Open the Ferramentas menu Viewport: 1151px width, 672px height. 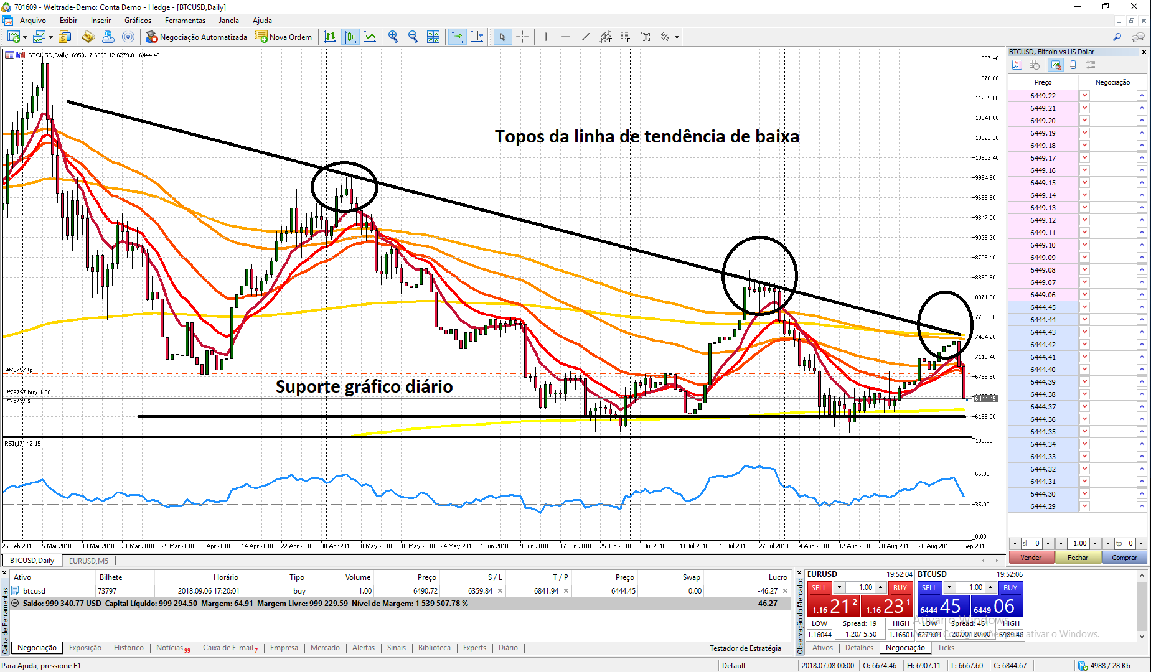pyautogui.click(x=185, y=21)
